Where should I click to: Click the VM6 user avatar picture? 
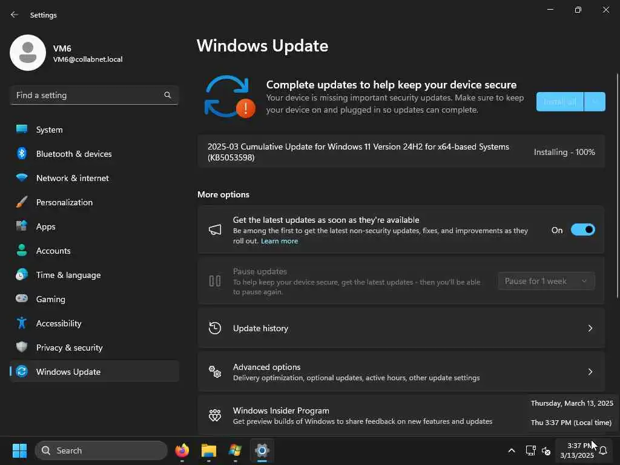(x=28, y=53)
